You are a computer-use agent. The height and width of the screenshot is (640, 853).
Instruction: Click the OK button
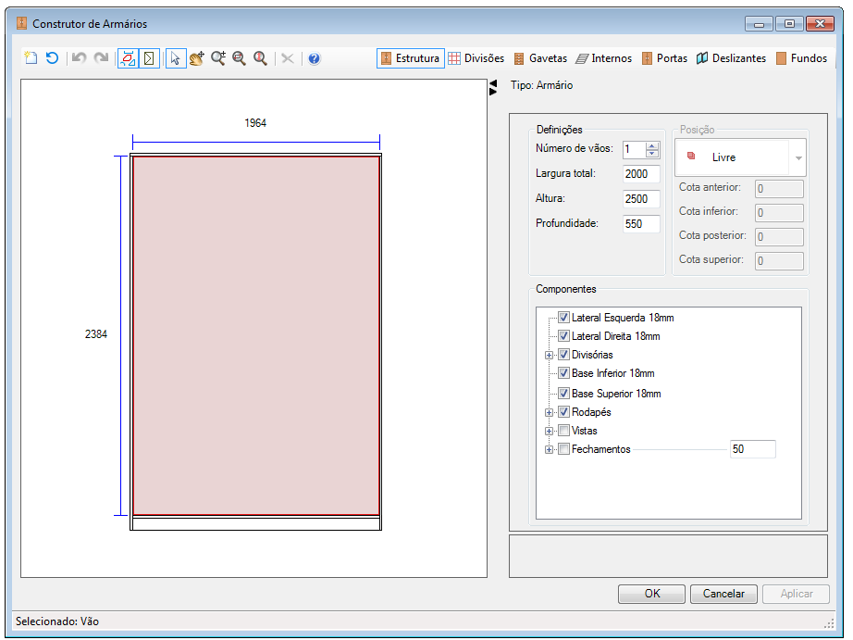(651, 593)
